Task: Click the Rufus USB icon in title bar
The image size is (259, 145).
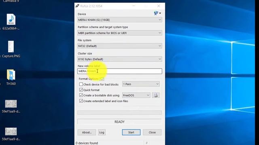Action: pyautogui.click(x=77, y=6)
